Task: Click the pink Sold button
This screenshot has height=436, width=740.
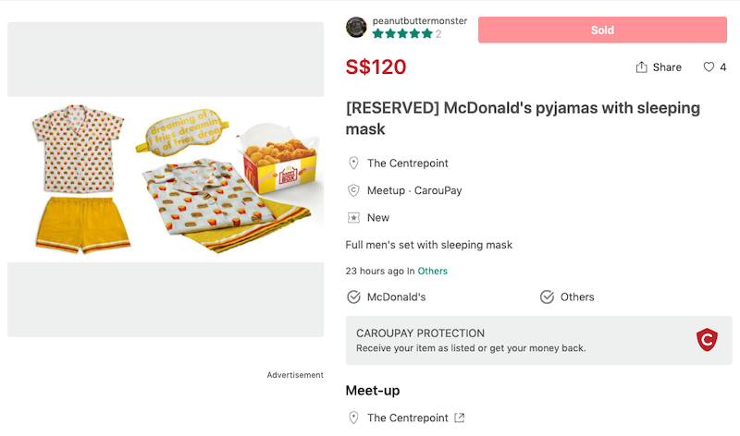Action: 602,30
